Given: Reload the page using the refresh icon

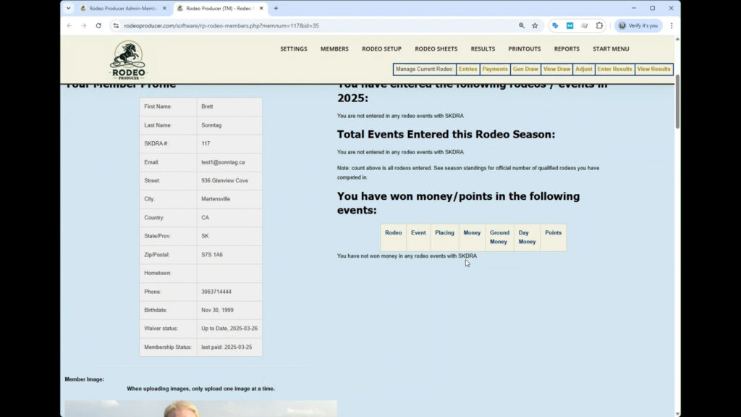Looking at the screenshot, I should 98,25.
